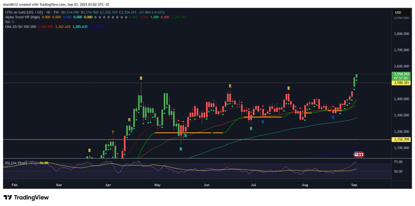Click the Jun label on time axis
415x206 pixels.
click(x=206, y=185)
